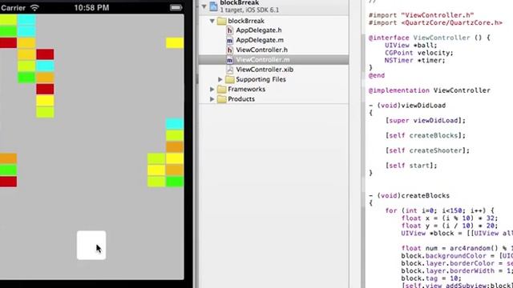The width and height of the screenshot is (513, 288).
Task: Click "1 target, iOS SDK 6.1" subtitle
Action: point(249,10)
